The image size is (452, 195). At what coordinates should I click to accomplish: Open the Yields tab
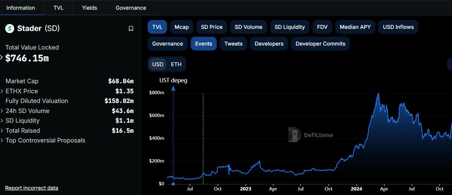(x=89, y=8)
